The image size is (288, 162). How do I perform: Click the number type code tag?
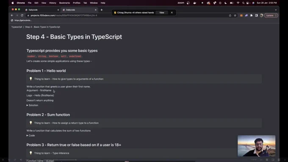31,56
